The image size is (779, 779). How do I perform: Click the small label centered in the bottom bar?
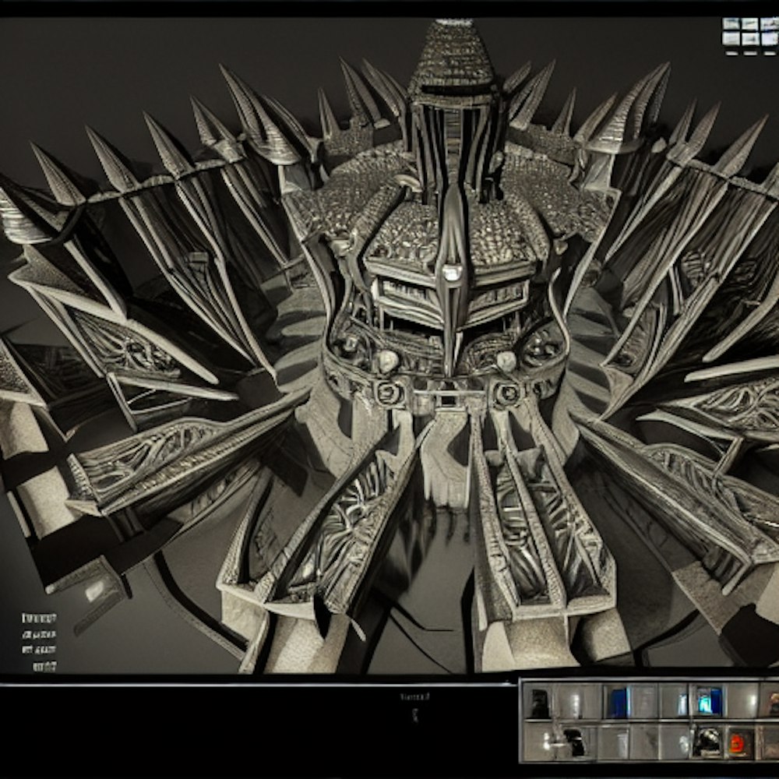tap(411, 697)
